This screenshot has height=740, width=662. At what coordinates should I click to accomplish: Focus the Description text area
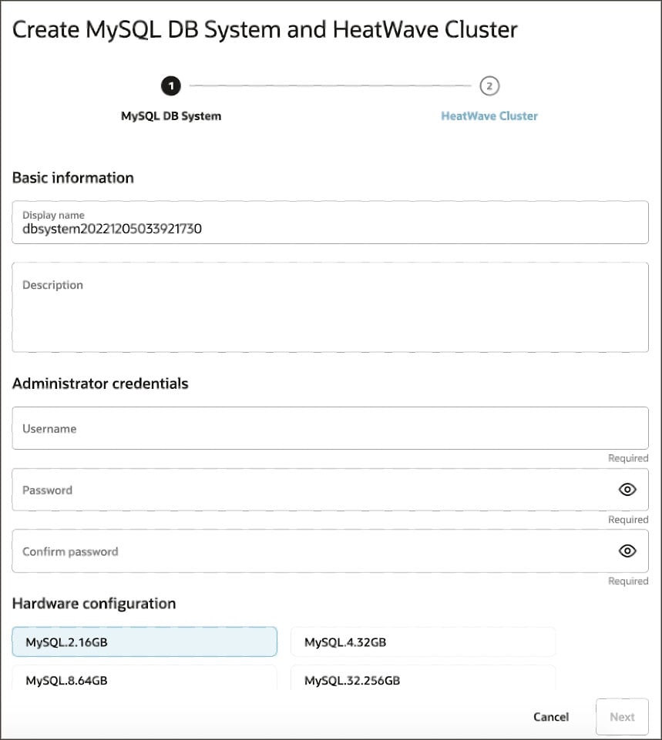[330, 306]
